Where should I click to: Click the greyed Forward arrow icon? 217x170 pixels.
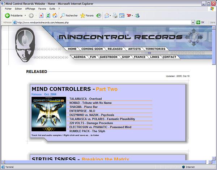31,16
